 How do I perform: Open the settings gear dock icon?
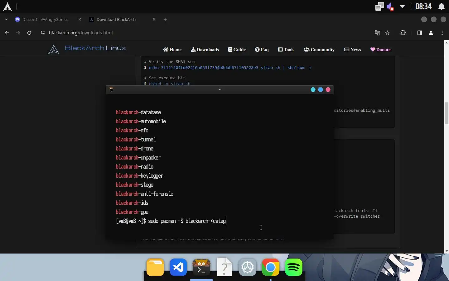248,268
